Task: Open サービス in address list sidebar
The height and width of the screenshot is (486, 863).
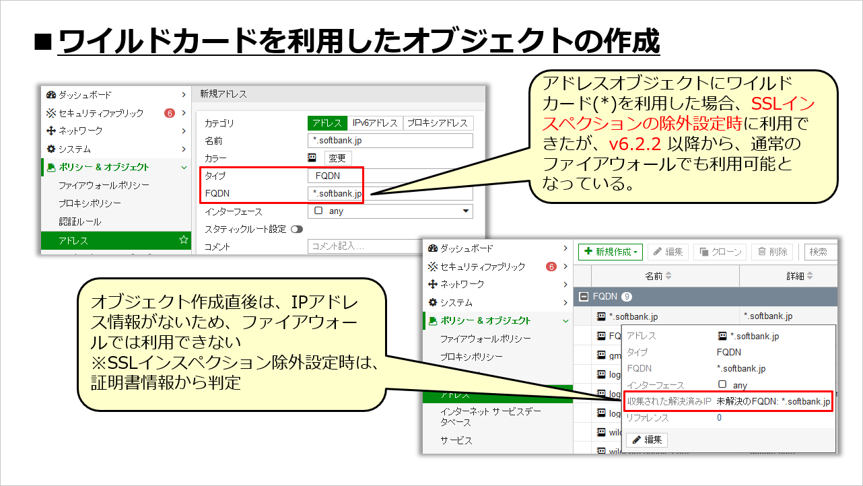Action: (456, 440)
